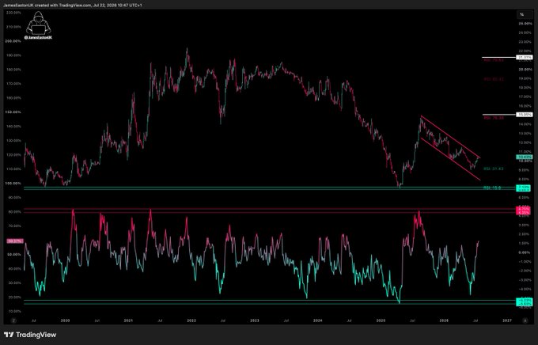Click the @JamesEastonUK handle under the avatar

click(38, 37)
